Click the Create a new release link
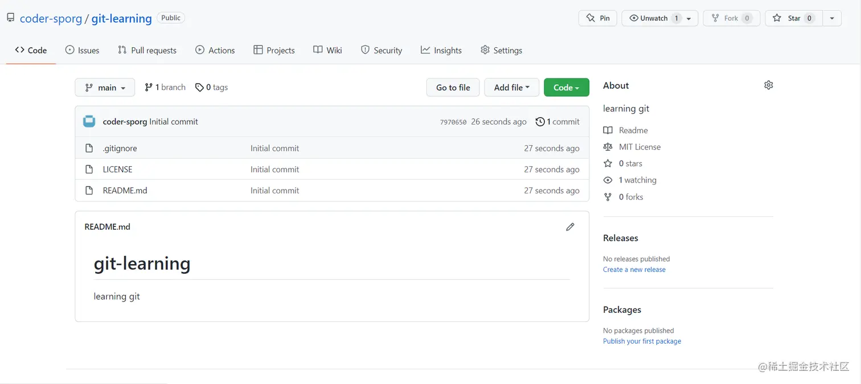This screenshot has width=861, height=384. coord(634,270)
